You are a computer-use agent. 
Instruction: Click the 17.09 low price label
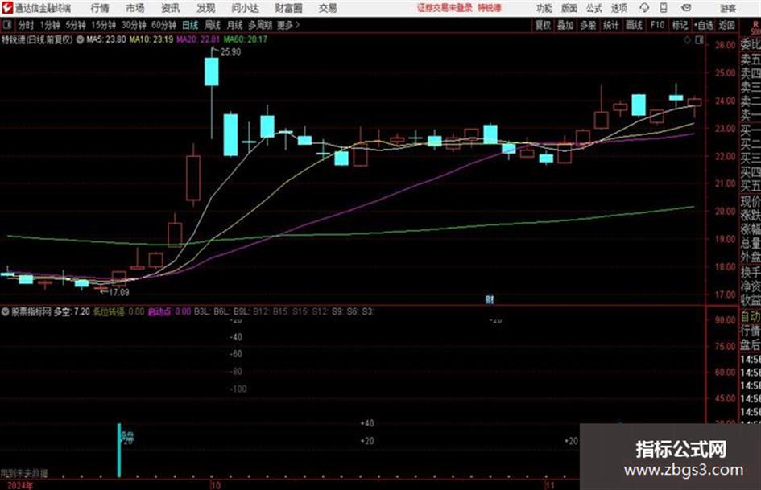[119, 293]
